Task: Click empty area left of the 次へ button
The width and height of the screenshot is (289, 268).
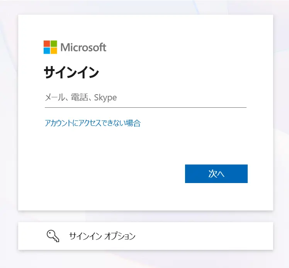Action: 116,174
